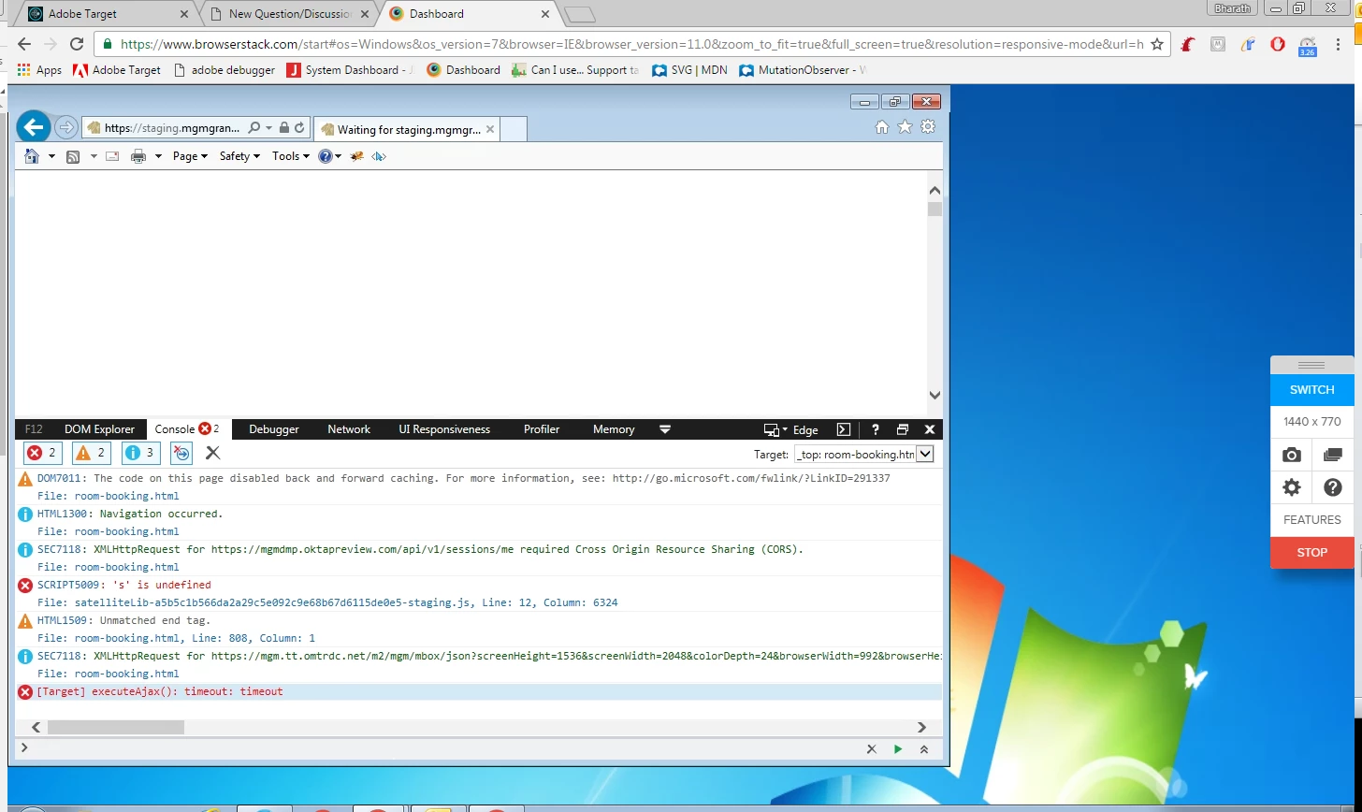Click the Chrome address bar URL
The width and height of the screenshot is (1362, 812).
[x=631, y=44]
